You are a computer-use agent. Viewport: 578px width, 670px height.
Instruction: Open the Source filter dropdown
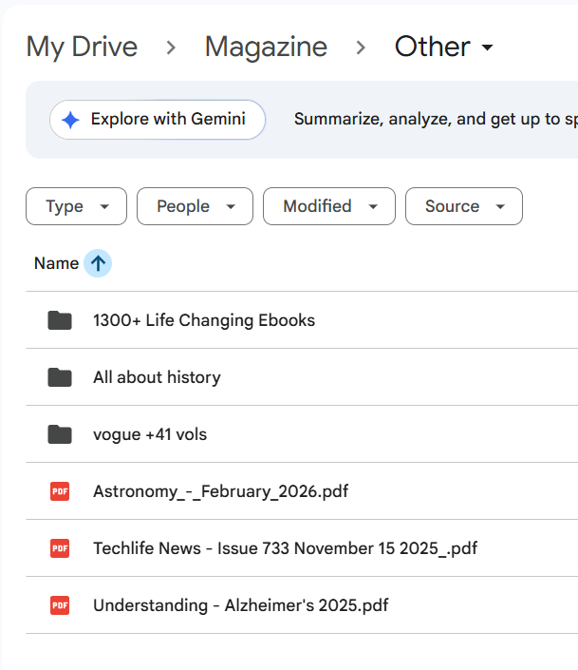pos(463,206)
